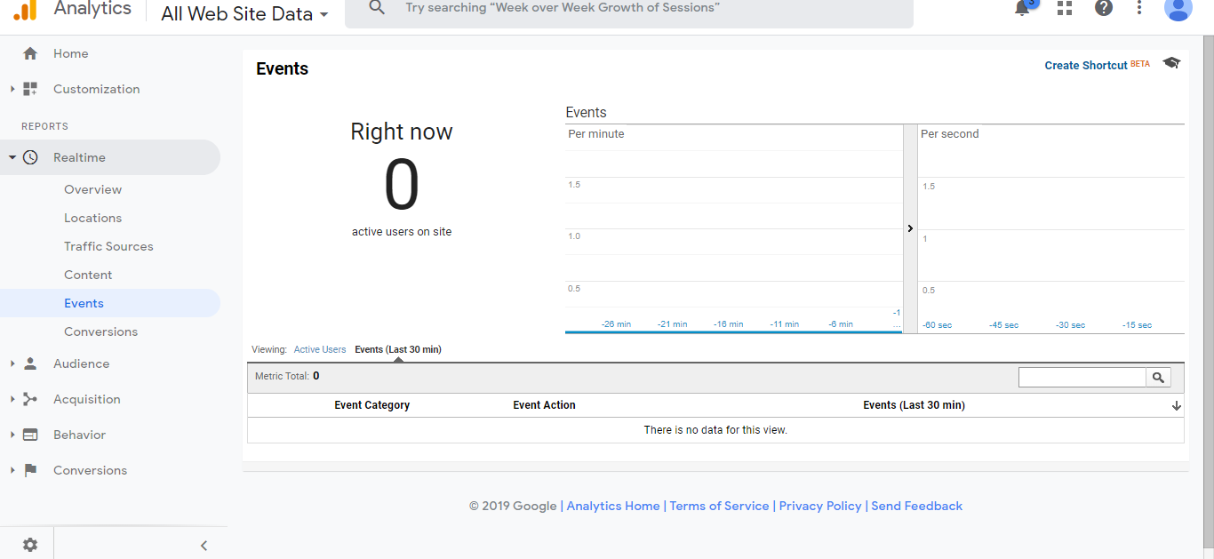Viewport: 1214px width, 559px height.
Task: Click the Create Shortcut link
Action: click(1085, 66)
